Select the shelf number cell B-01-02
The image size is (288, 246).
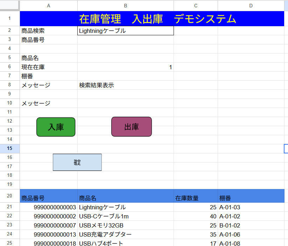(251, 225)
